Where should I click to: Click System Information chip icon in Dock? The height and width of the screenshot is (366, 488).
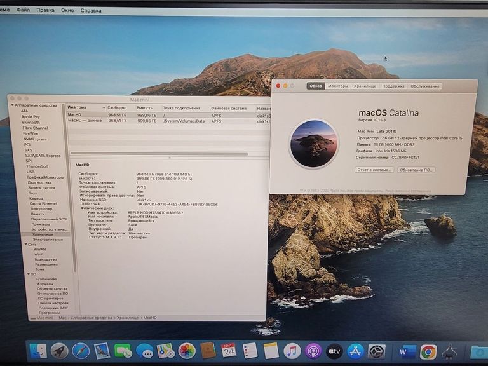(449, 352)
